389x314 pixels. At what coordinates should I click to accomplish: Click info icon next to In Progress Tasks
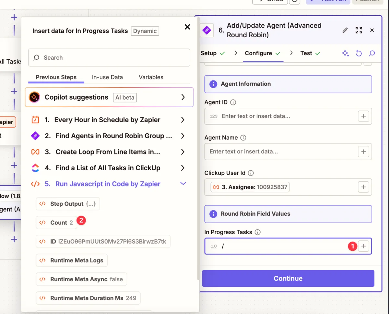[x=258, y=232]
